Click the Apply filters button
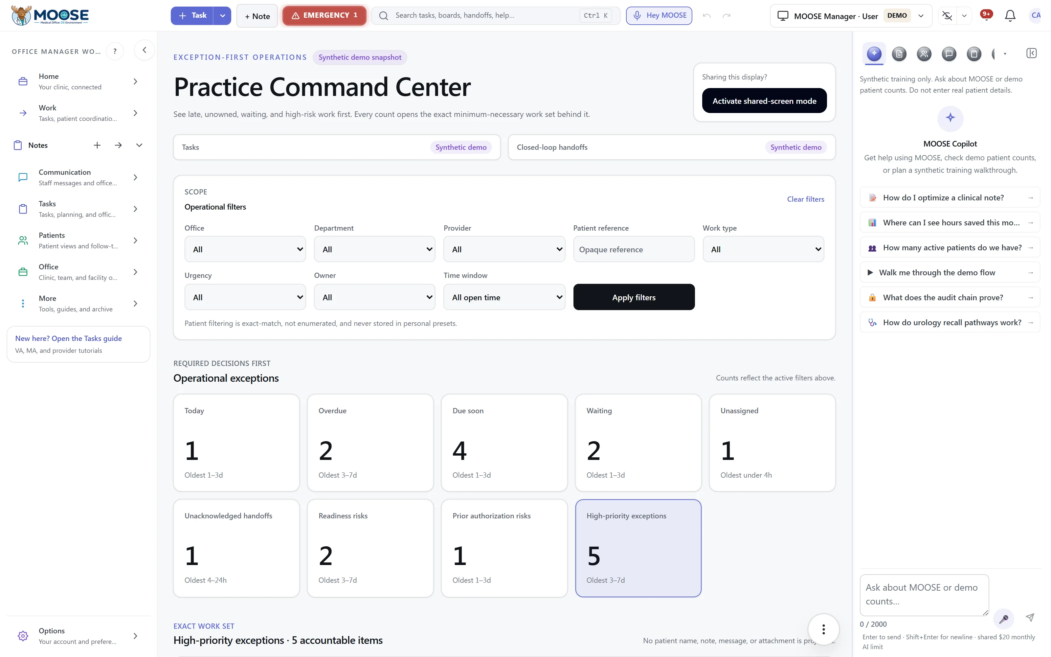The image size is (1051, 657). [x=634, y=297]
